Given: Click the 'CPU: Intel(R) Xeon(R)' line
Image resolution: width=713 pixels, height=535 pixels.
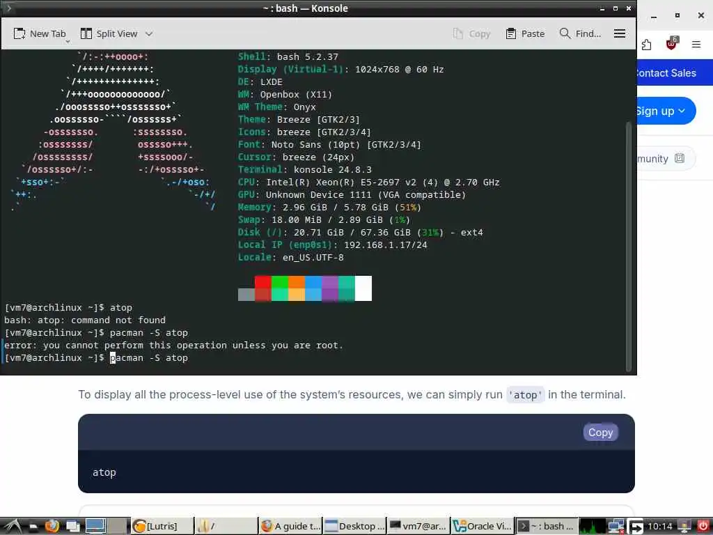Looking at the screenshot, I should [369, 183].
